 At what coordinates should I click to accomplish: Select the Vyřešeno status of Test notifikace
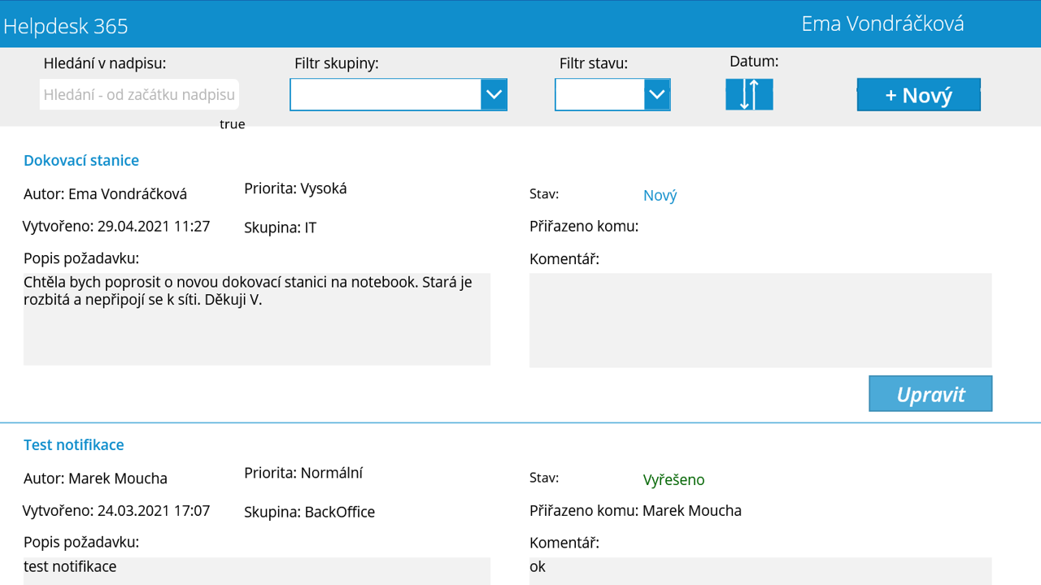(673, 479)
